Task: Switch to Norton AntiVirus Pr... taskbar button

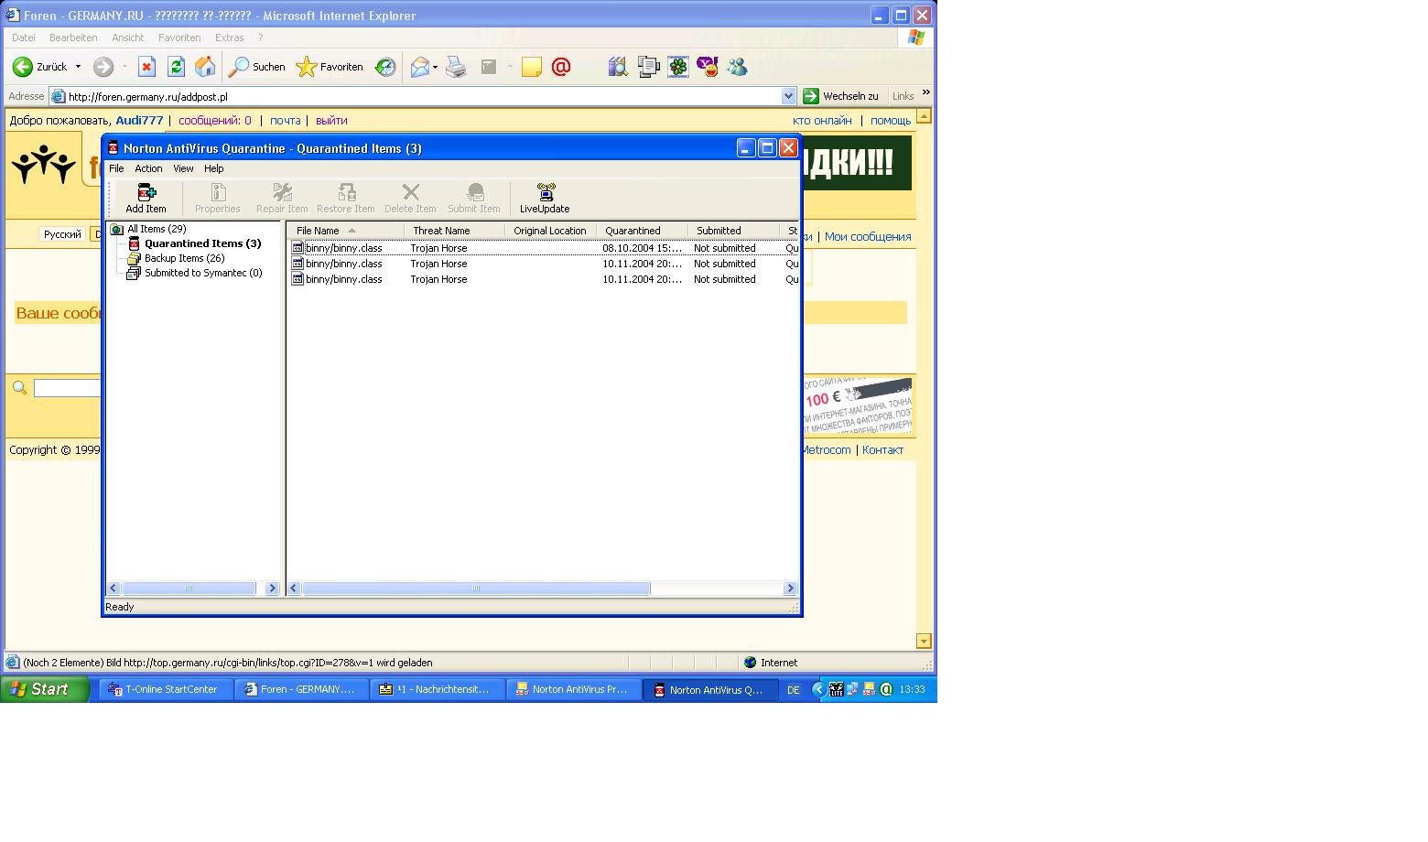Action: [x=573, y=689]
